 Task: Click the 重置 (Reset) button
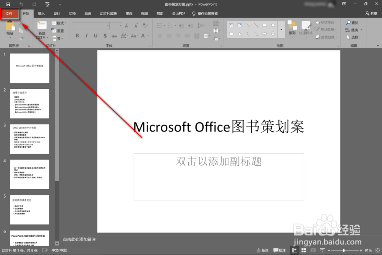pyautogui.click(x=58, y=31)
